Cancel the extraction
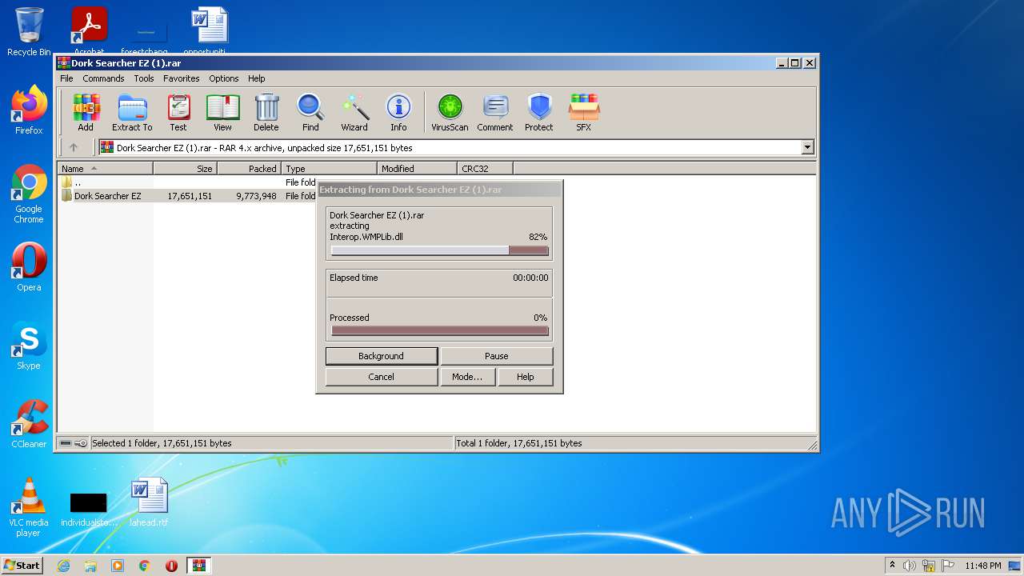The height and width of the screenshot is (576, 1024). (x=382, y=377)
